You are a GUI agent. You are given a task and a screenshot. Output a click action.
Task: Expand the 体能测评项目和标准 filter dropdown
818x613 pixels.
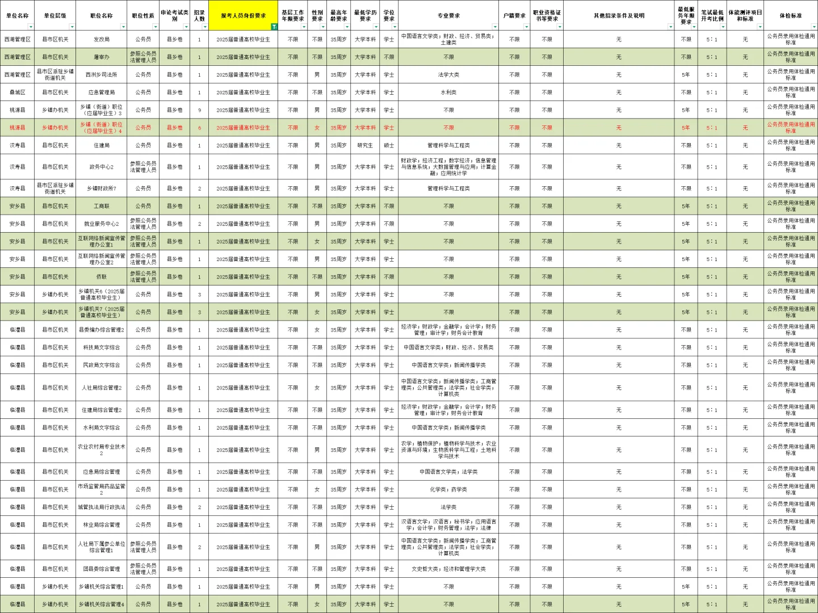point(760,27)
